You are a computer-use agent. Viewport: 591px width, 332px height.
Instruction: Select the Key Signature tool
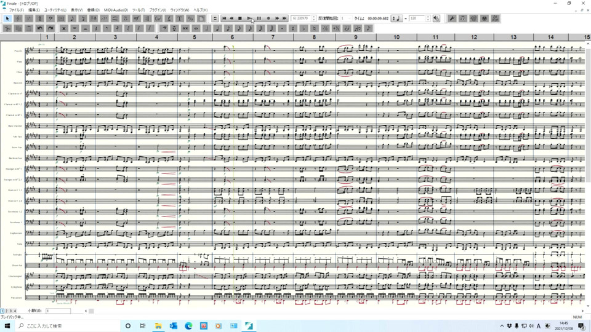pyautogui.click(x=29, y=18)
